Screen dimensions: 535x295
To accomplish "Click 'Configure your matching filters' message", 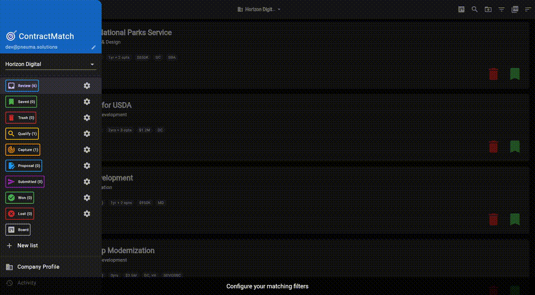I will [267, 287].
